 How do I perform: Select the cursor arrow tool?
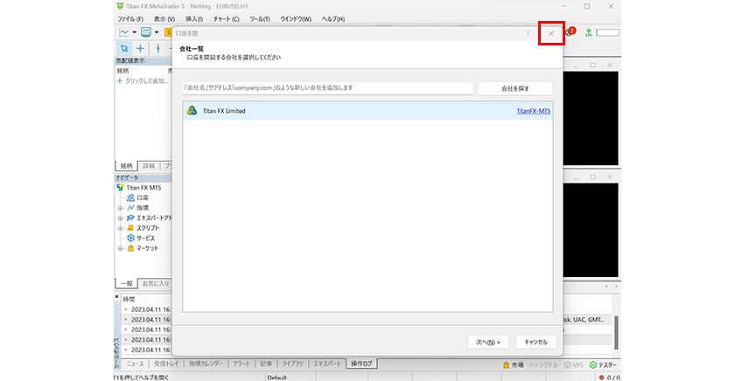pyautogui.click(x=124, y=48)
